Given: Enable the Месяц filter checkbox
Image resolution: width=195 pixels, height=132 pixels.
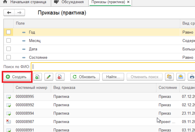Looking at the screenshot, I should (9, 40).
